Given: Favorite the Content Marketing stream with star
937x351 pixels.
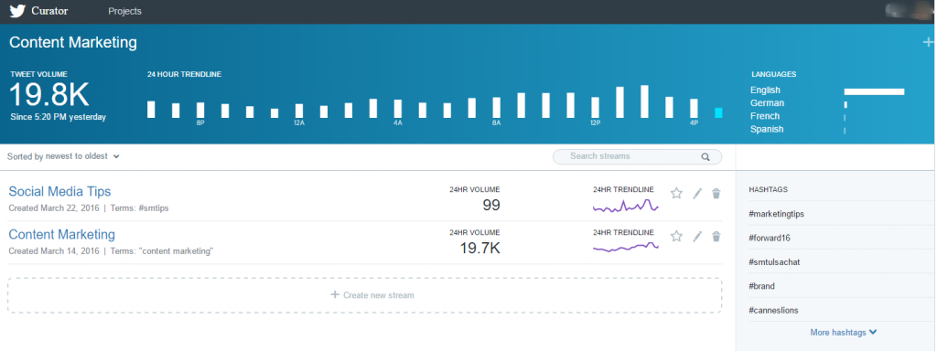Looking at the screenshot, I should pos(676,237).
